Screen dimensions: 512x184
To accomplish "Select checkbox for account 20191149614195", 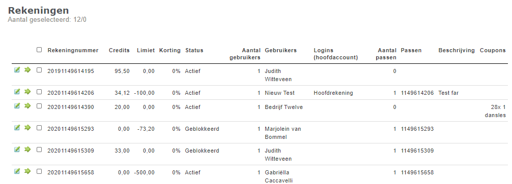I will (39, 70).
